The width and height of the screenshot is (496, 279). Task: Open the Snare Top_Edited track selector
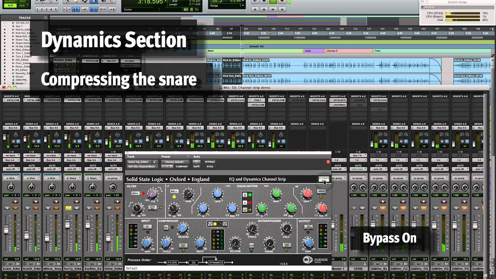click(x=138, y=162)
